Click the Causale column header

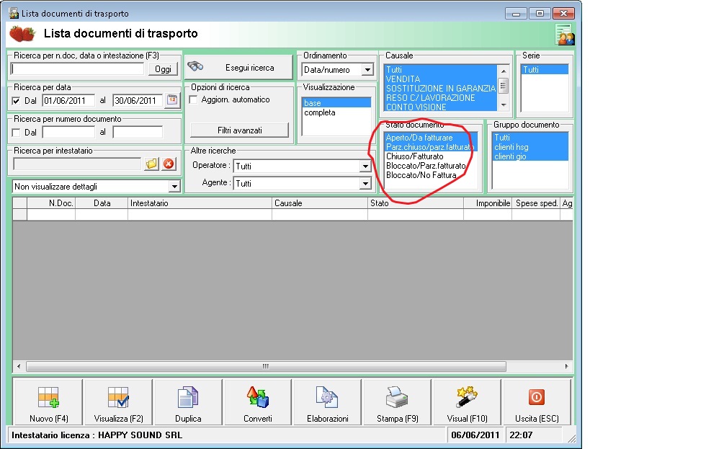click(x=320, y=203)
